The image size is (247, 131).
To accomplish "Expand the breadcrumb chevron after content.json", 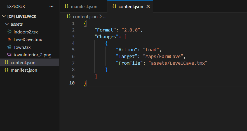I will click(x=100, y=17).
